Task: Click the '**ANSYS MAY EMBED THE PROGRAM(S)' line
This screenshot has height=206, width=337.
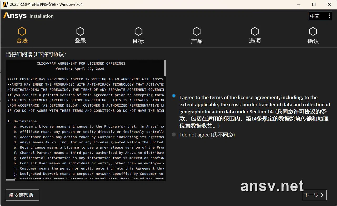Action: pos(86,84)
